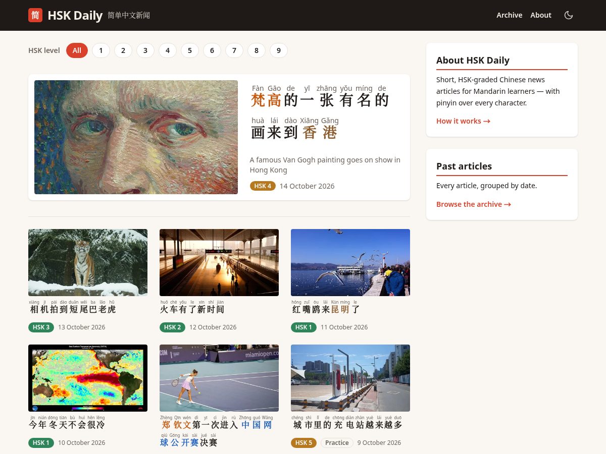
Task: Open the charging station street thumbnail
Action: (x=350, y=378)
